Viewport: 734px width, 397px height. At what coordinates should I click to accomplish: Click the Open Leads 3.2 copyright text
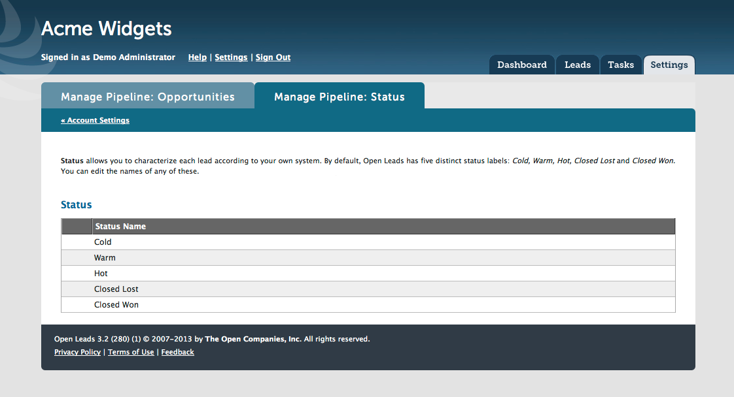pyautogui.click(x=211, y=339)
